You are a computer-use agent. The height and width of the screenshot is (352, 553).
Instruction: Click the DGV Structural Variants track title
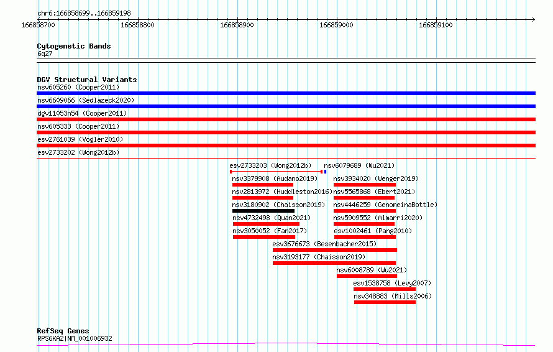[x=87, y=80]
